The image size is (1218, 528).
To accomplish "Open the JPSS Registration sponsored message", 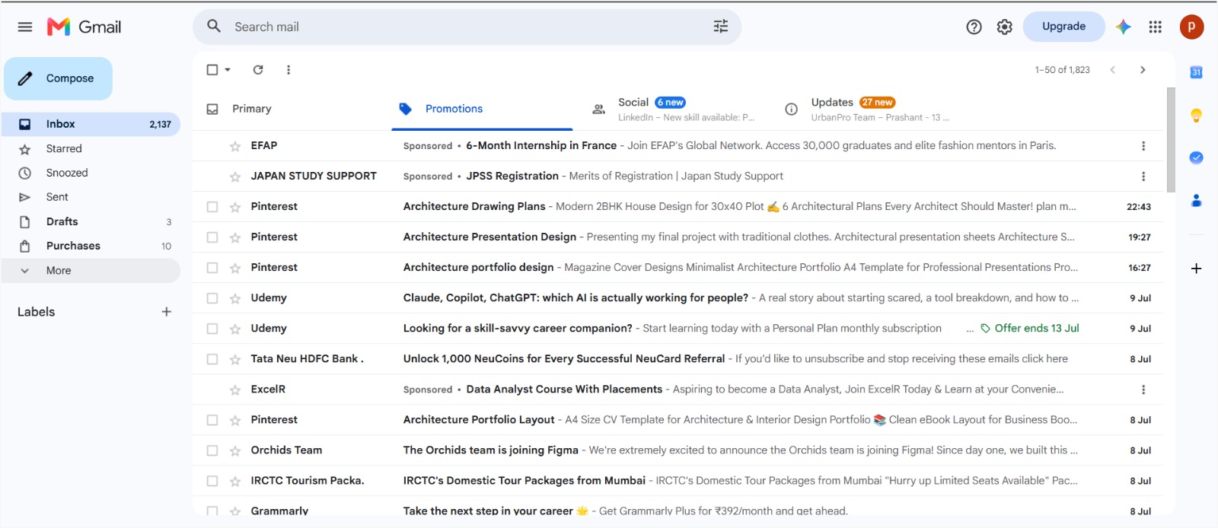I will tap(678, 177).
